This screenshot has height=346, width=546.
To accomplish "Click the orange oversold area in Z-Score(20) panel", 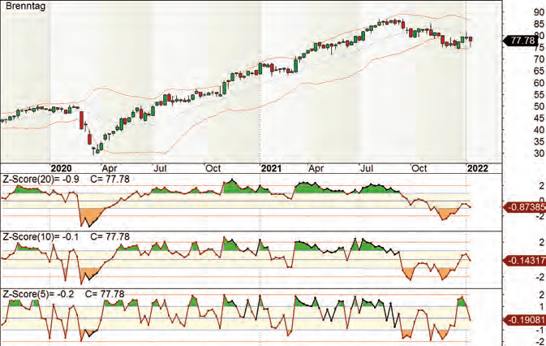I will [x=89, y=215].
